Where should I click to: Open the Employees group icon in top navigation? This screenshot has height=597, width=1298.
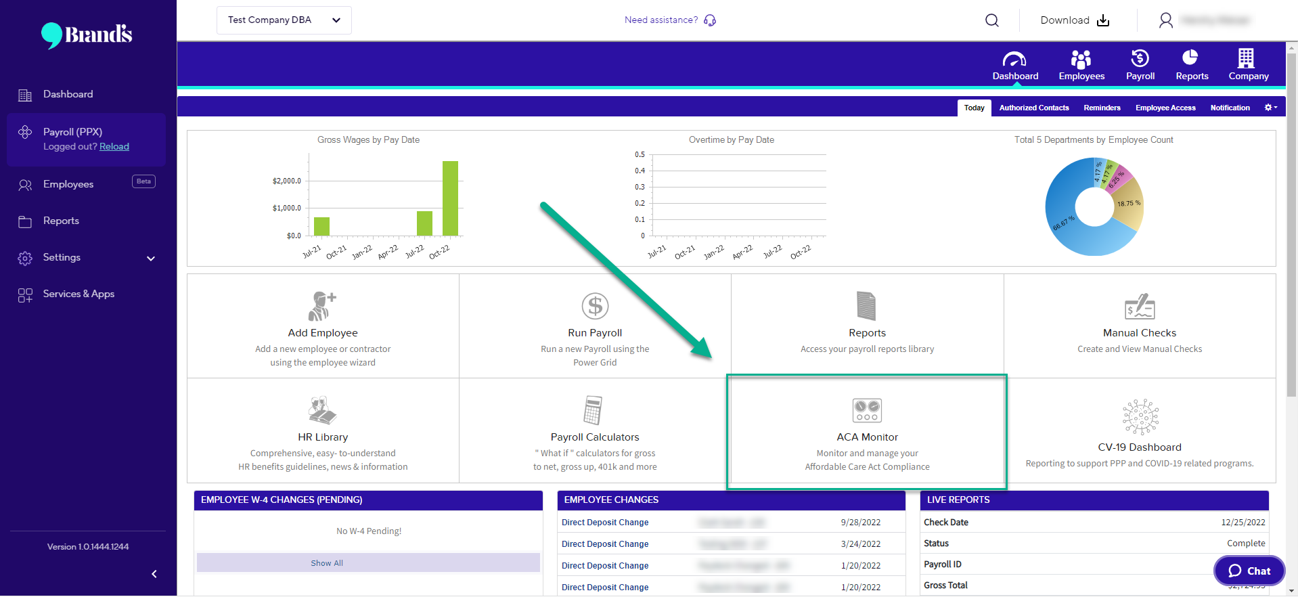coord(1081,59)
